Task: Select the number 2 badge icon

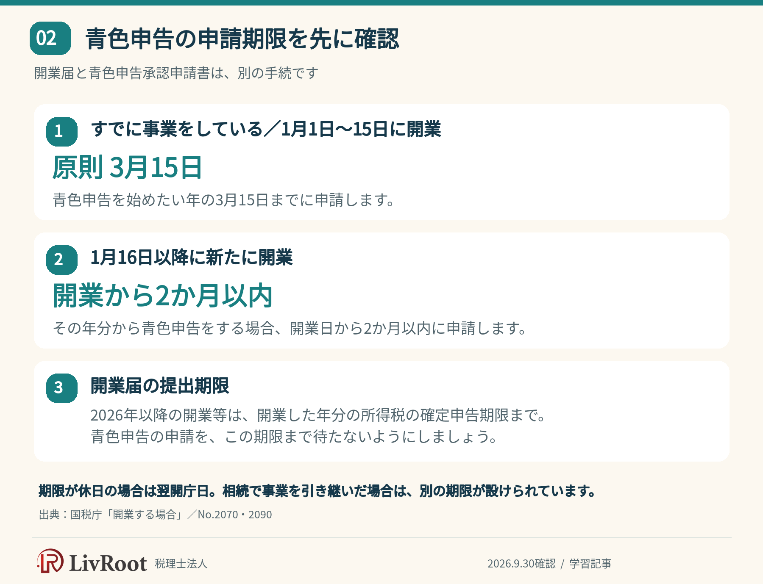Action: [x=62, y=260]
